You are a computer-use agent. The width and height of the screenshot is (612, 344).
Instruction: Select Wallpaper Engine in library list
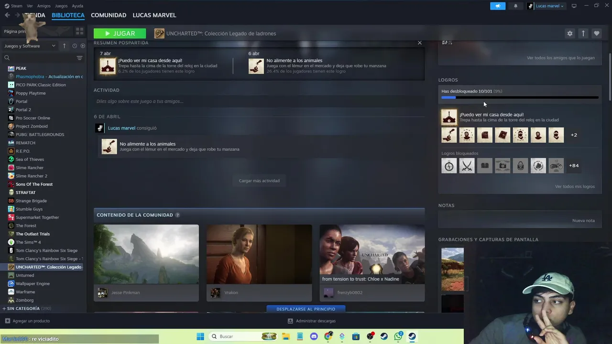33,284
